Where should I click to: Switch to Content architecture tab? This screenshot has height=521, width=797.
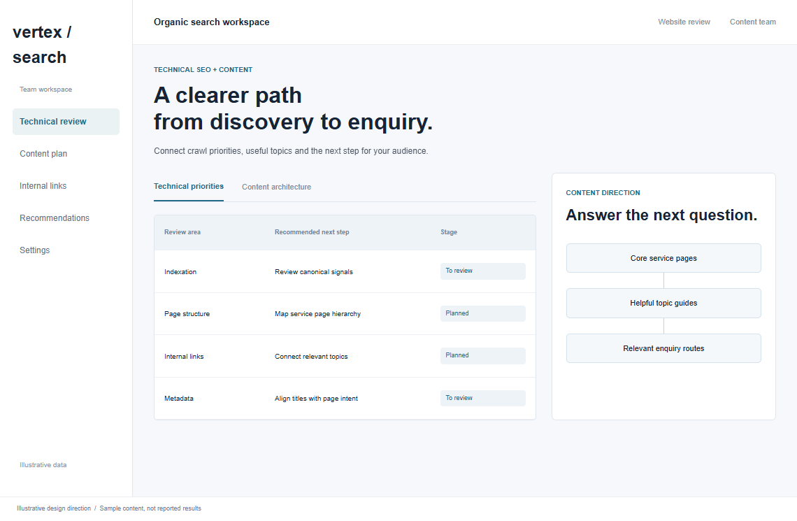[277, 187]
